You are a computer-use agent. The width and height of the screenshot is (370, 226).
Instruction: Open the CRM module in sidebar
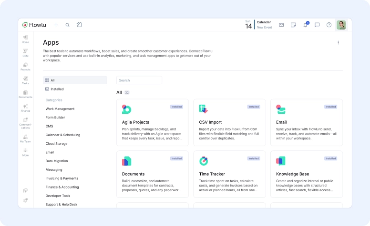coord(25,52)
